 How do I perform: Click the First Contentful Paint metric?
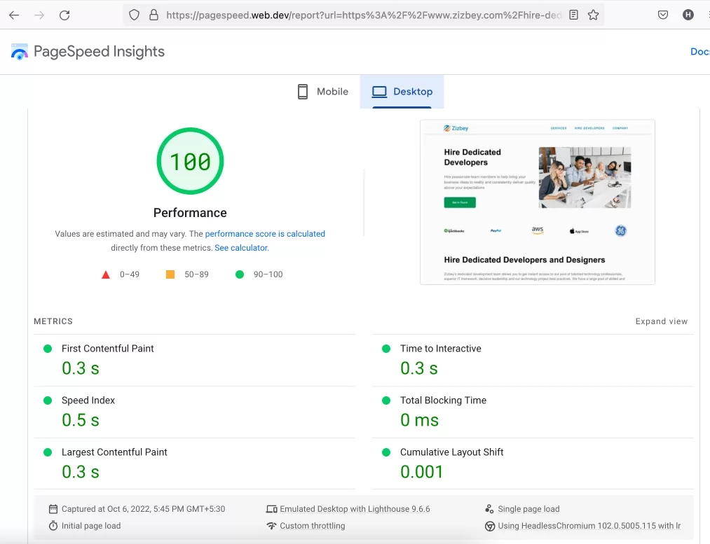(x=107, y=349)
